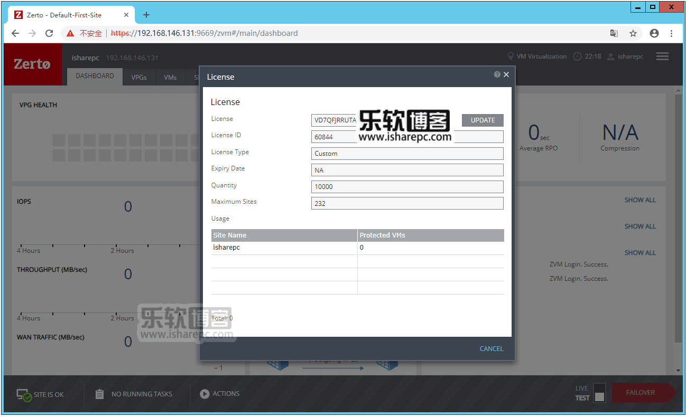Viewport: 686px width, 417px height.
Task: Switch to the DASHBOARD tab
Action: pos(95,76)
